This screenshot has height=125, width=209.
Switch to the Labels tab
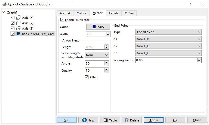[x=113, y=13]
